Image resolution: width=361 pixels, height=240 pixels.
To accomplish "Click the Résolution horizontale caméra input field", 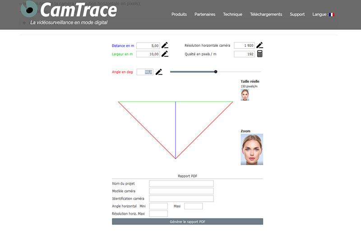I will [244, 45].
